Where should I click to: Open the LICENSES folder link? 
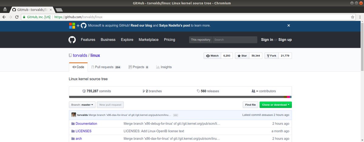(x=83, y=131)
